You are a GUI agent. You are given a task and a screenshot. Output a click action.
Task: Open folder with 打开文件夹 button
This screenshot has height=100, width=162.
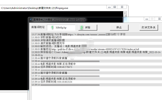tap(149, 28)
